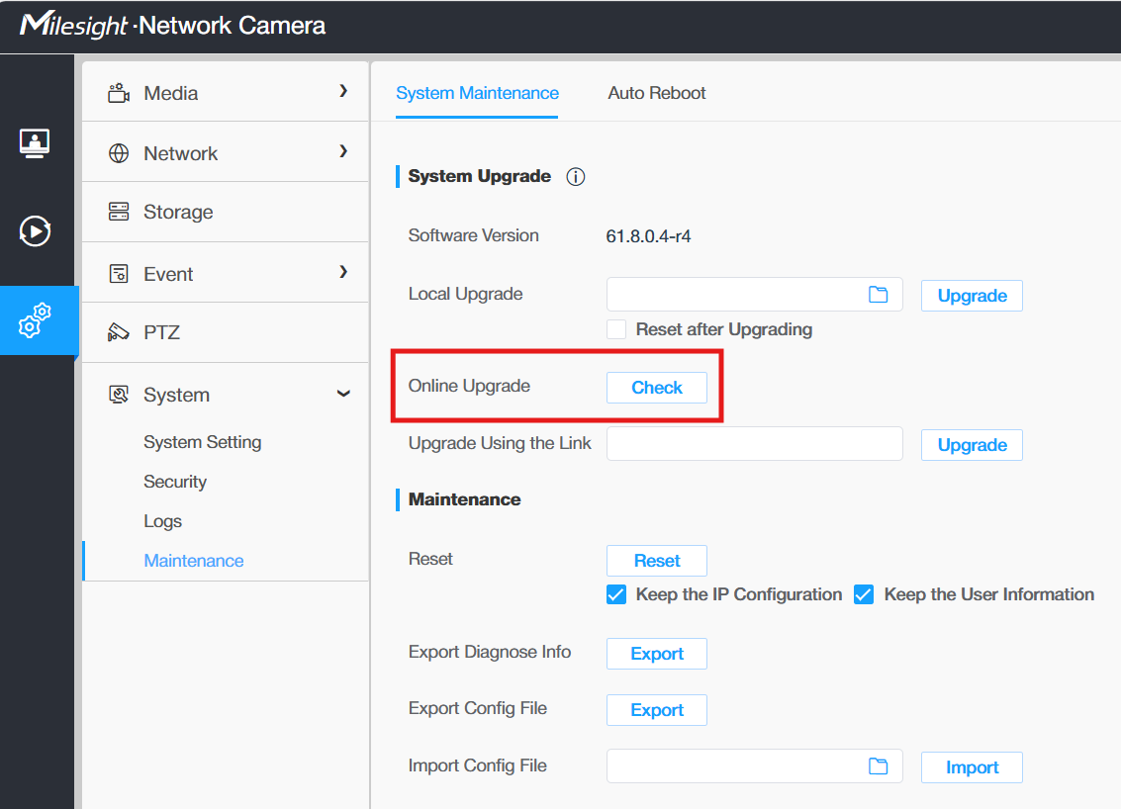Viewport: 1121px width, 809px height.
Task: Click the Import config button
Action: pyautogui.click(x=972, y=767)
